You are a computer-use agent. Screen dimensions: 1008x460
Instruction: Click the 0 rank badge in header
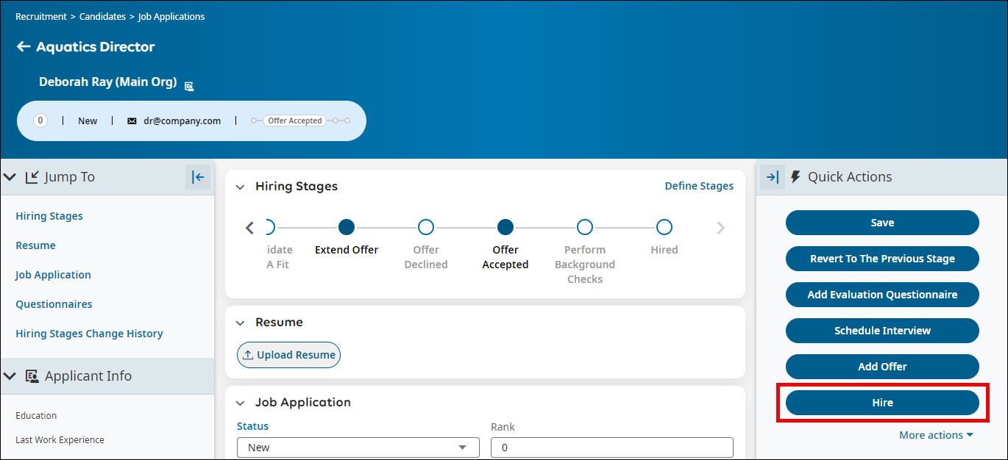pos(40,121)
